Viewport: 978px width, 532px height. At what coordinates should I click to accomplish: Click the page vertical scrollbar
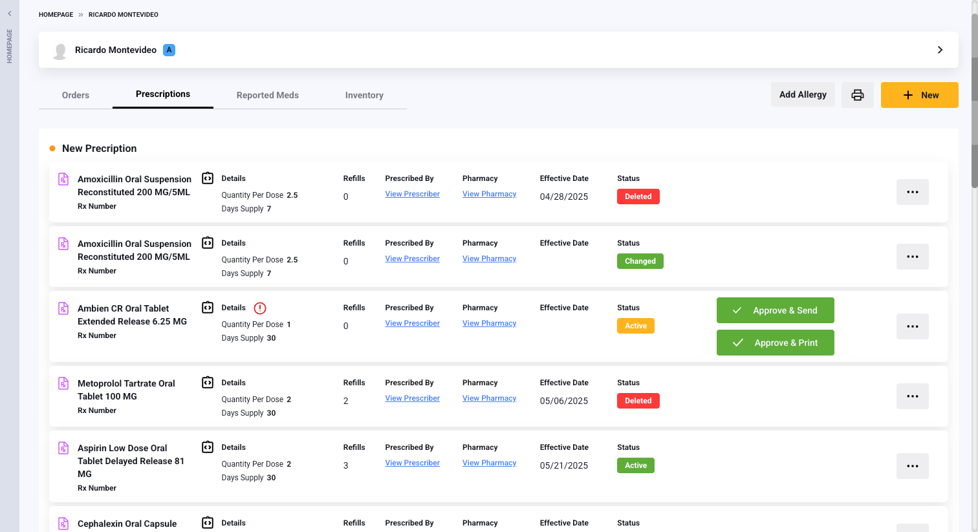click(974, 103)
